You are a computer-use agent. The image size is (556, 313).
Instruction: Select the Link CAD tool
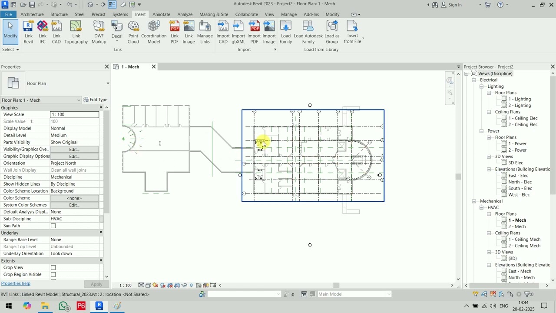tap(56, 32)
